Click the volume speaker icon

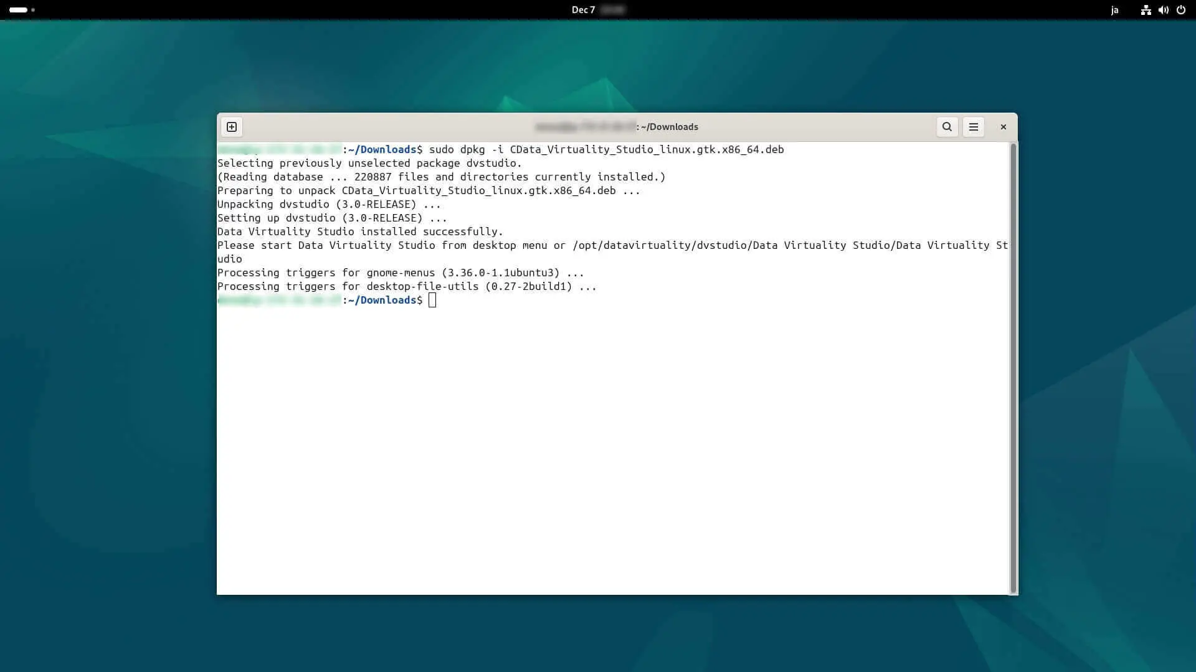coord(1163,10)
